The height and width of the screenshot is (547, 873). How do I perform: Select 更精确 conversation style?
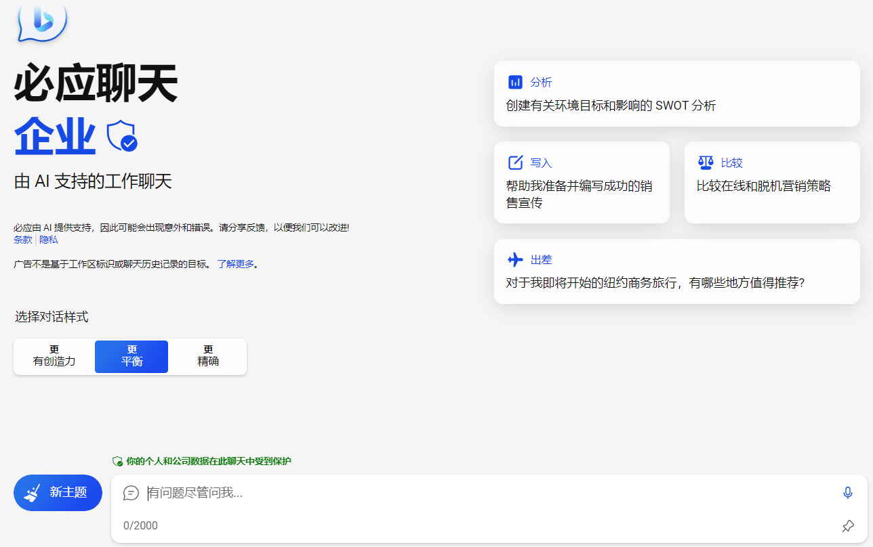[208, 356]
